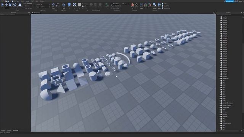Toggle the Move snap checkbox
This screenshot has width=244, height=137.
[x=36, y=7]
